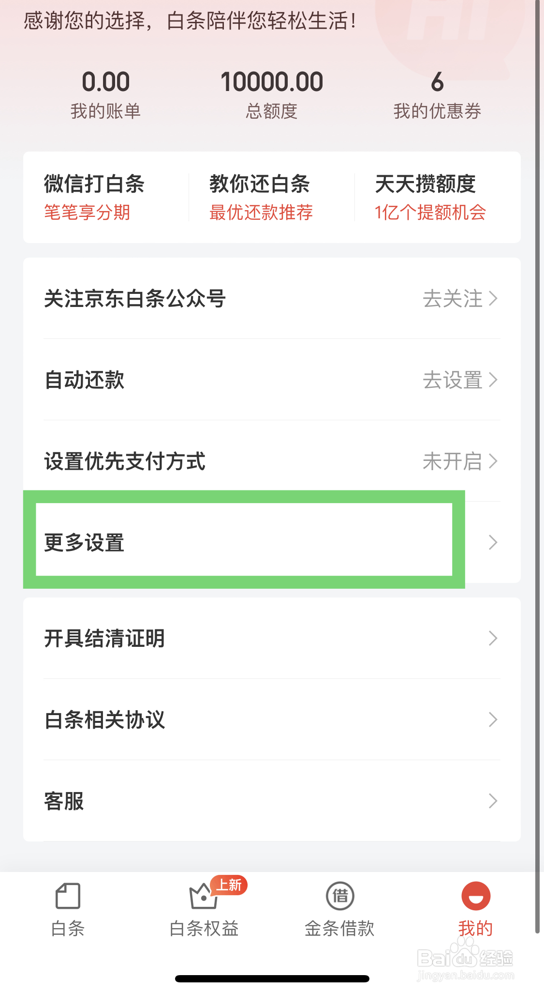View 我的账单 amount 0.00
Screen dimensions: 544x994
point(105,82)
